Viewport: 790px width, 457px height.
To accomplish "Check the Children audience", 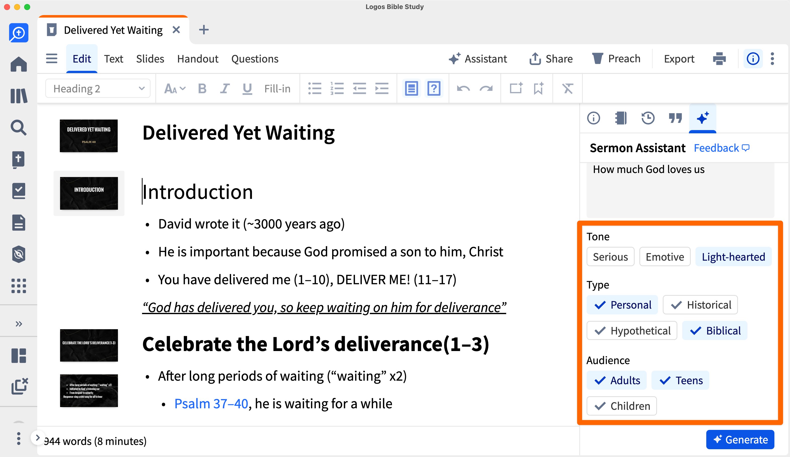I will (622, 406).
